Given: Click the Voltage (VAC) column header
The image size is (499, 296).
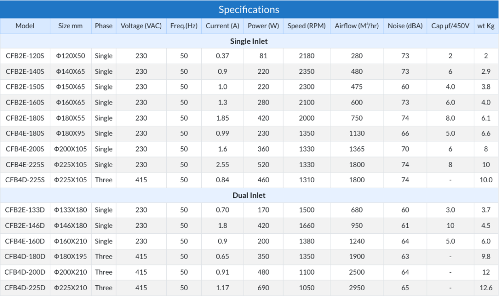Looking at the screenshot, I should tap(141, 26).
